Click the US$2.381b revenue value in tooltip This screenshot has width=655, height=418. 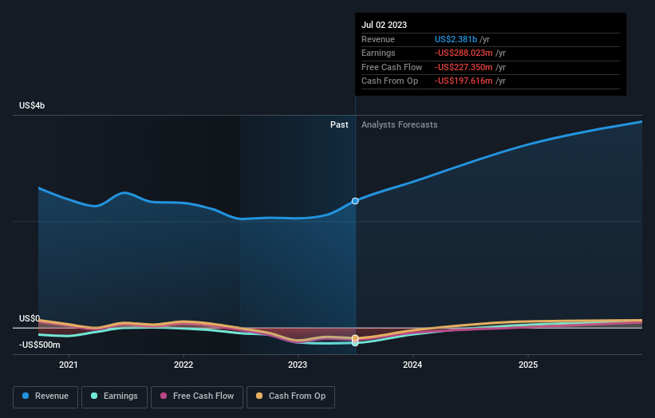click(x=456, y=39)
